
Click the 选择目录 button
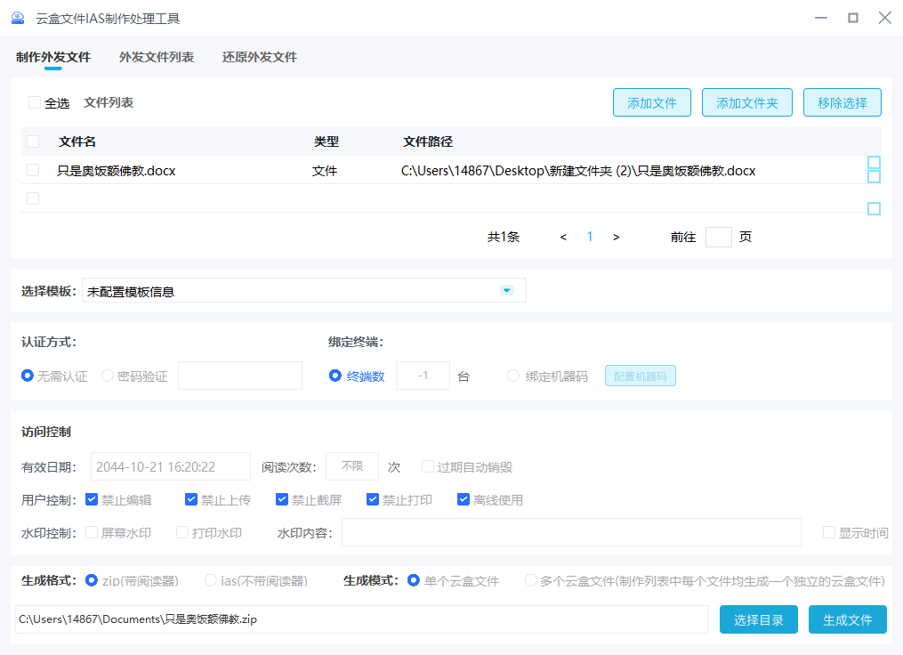[x=758, y=619]
